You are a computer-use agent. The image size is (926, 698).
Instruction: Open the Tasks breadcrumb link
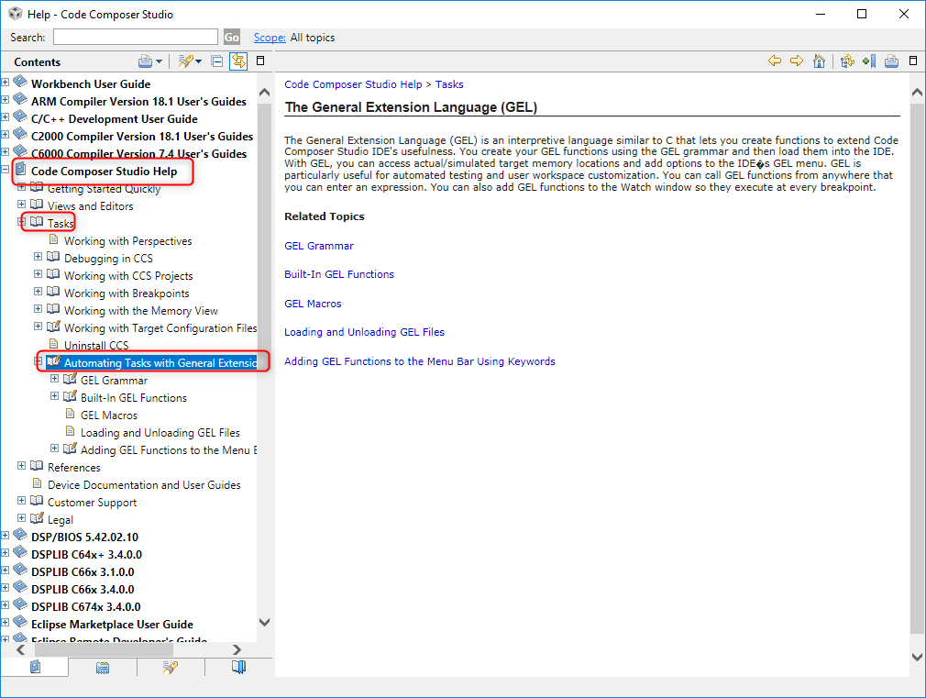(449, 84)
